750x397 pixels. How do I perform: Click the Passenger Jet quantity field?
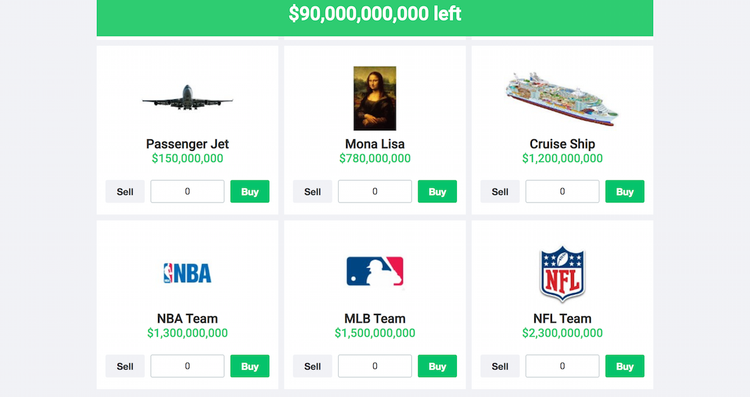(187, 191)
